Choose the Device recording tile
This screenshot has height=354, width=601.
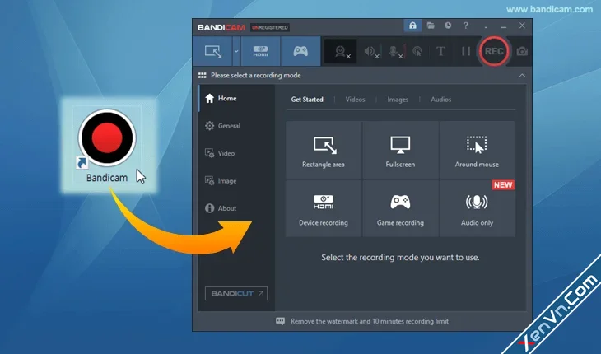pos(324,209)
